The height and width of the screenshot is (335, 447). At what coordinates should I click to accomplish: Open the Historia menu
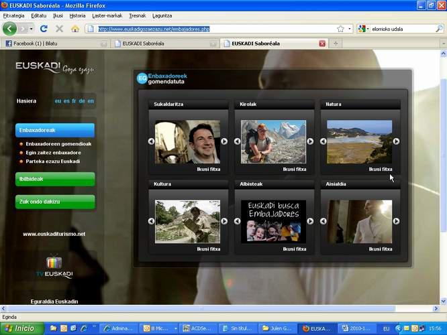pos(78,15)
